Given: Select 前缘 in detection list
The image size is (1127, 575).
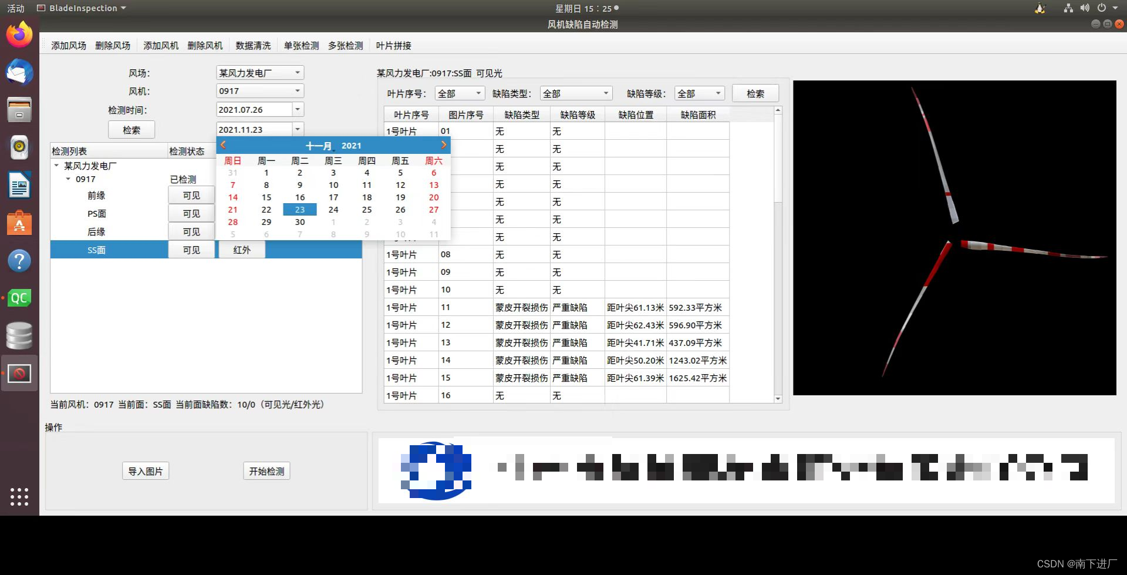Looking at the screenshot, I should tap(96, 196).
